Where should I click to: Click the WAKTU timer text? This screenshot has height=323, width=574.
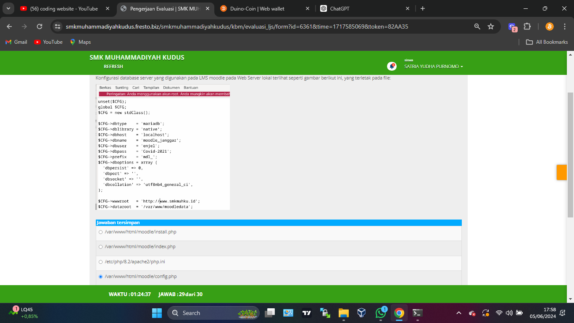pos(130,294)
